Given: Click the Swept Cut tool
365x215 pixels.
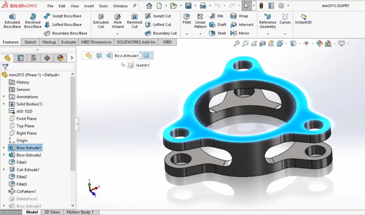Looking at the screenshot, I should pos(158,16).
